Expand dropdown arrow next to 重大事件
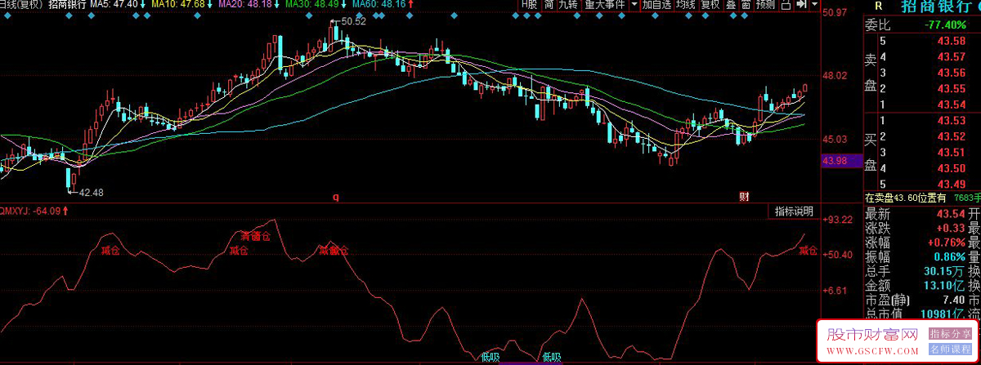 click(x=634, y=5)
